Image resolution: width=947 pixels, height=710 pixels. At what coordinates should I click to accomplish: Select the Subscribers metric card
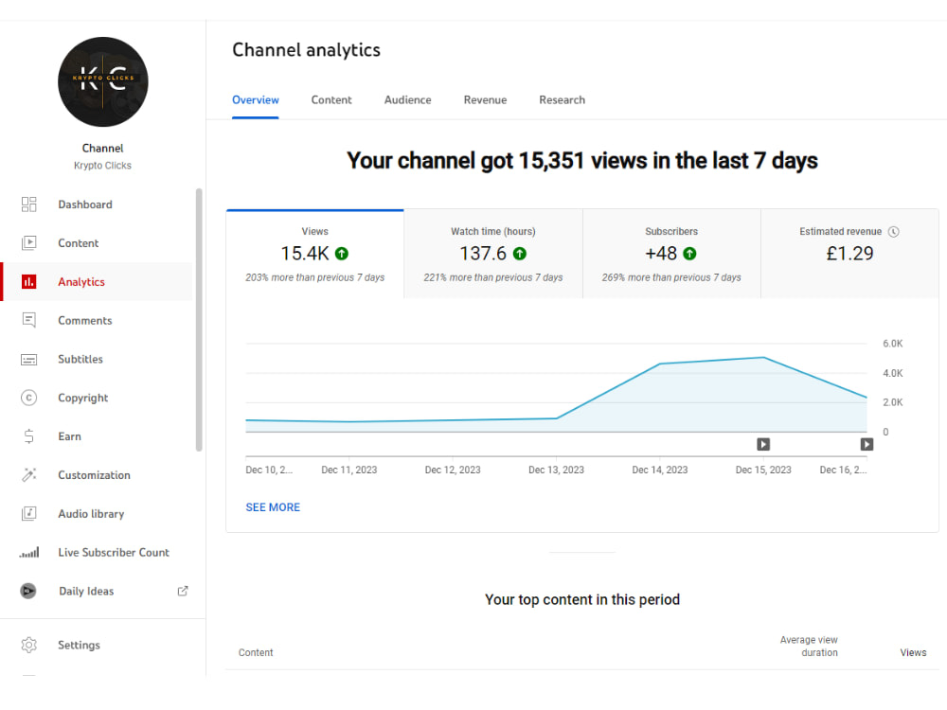pos(671,254)
